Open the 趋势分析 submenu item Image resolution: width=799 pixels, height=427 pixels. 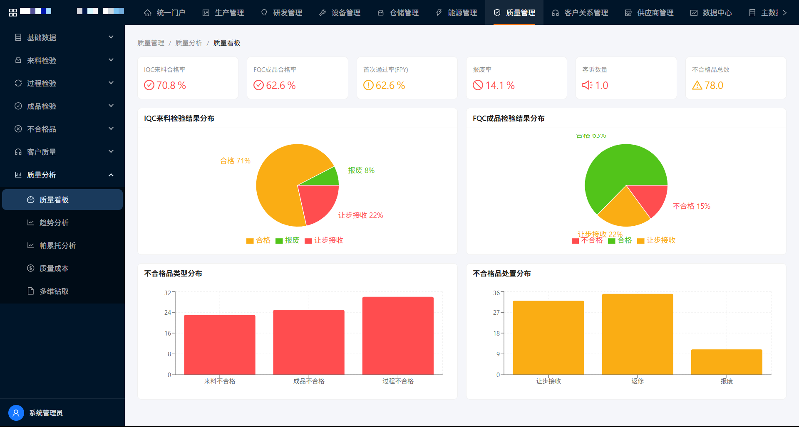[62, 222]
